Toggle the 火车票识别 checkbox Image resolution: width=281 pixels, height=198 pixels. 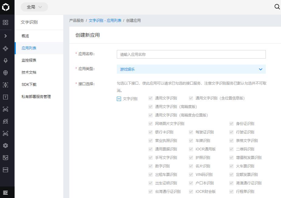(231, 166)
